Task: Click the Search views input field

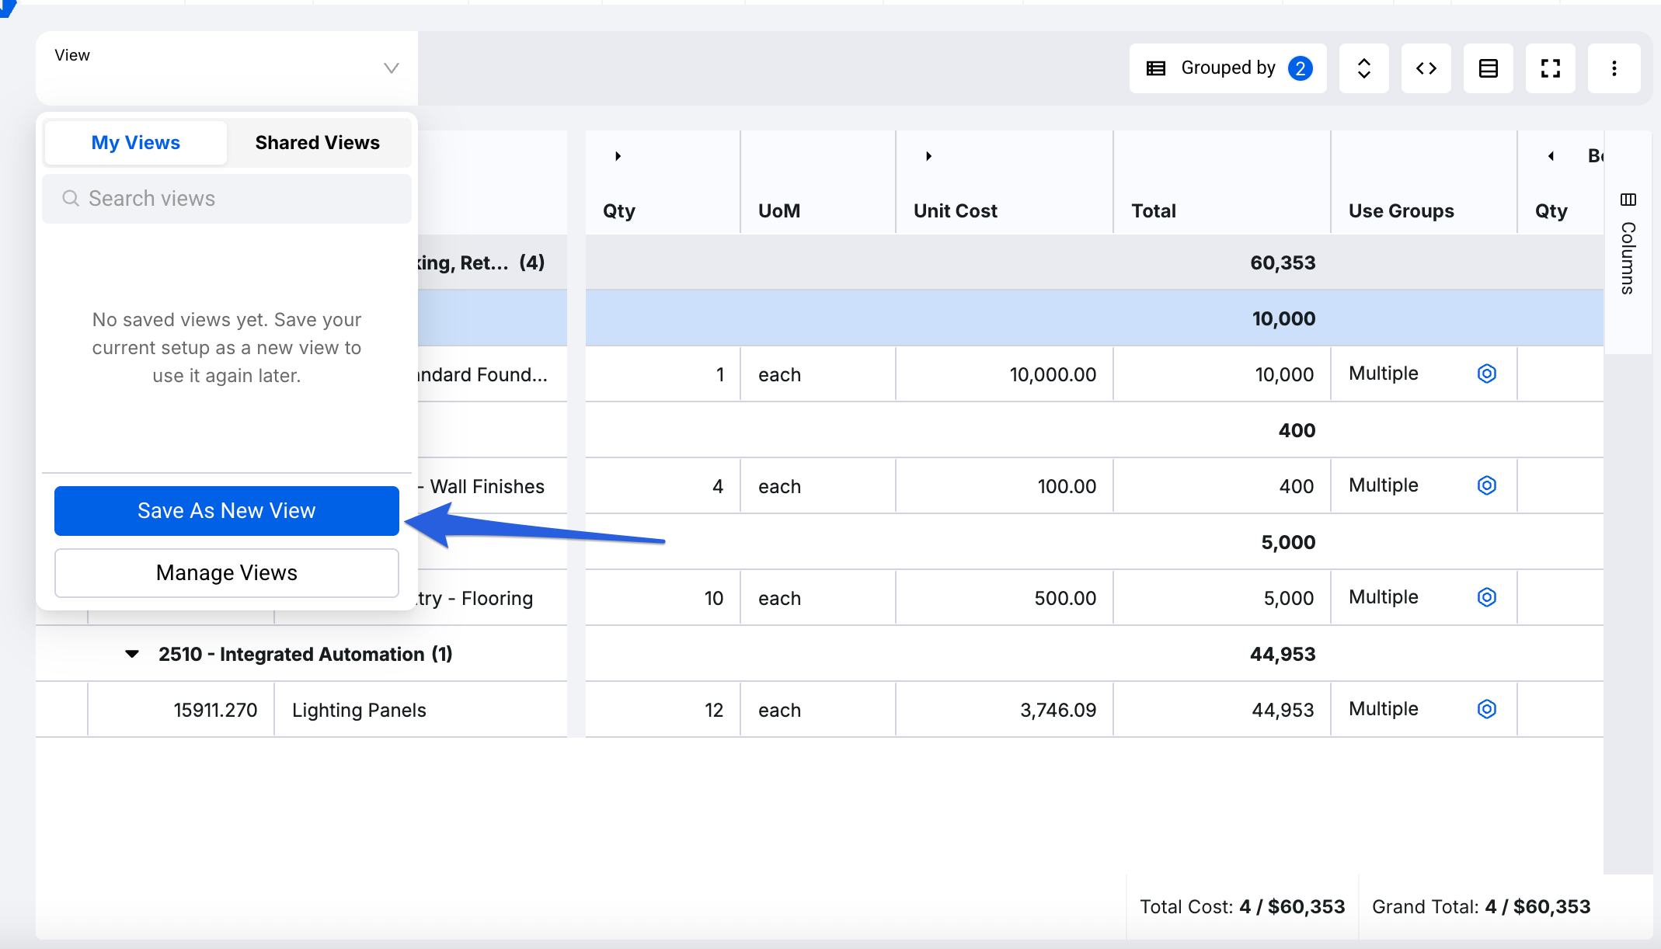Action: coord(226,199)
